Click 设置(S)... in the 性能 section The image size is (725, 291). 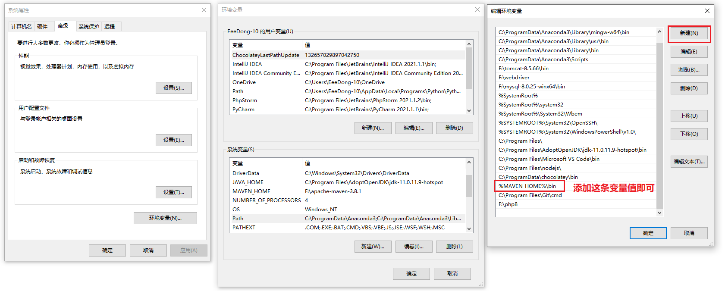pyautogui.click(x=173, y=88)
